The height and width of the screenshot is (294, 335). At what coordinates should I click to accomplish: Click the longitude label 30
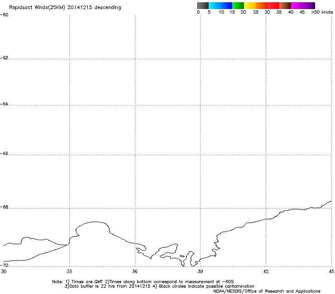(4, 271)
